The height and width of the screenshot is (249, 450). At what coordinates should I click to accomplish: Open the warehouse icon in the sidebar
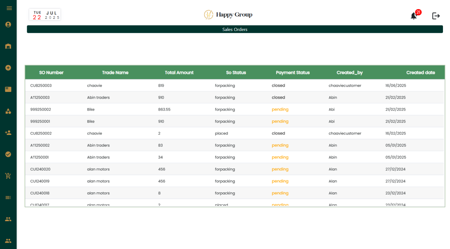pos(8,46)
